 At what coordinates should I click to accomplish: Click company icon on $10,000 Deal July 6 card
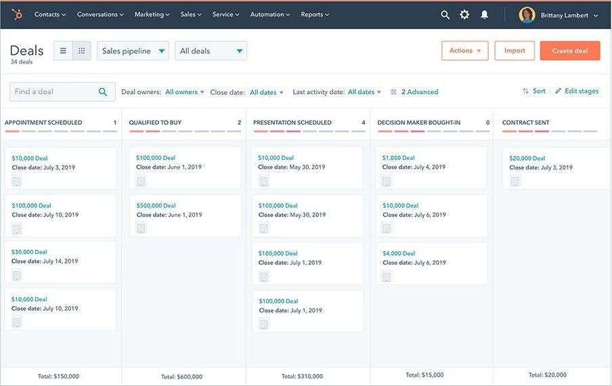click(x=387, y=228)
